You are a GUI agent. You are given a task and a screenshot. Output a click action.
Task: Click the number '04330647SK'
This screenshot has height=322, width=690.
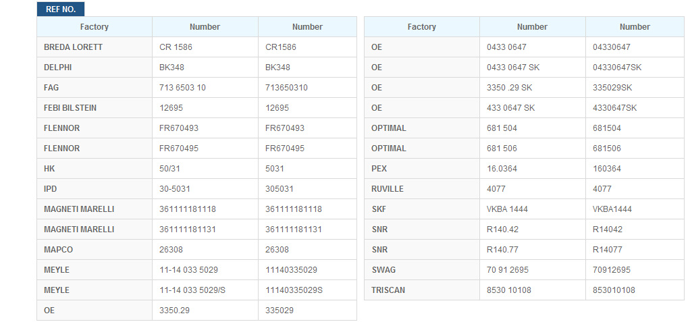(617, 68)
